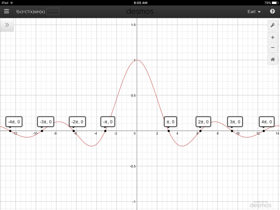
Task: Reset view with the home icon
Action: pyautogui.click(x=273, y=59)
